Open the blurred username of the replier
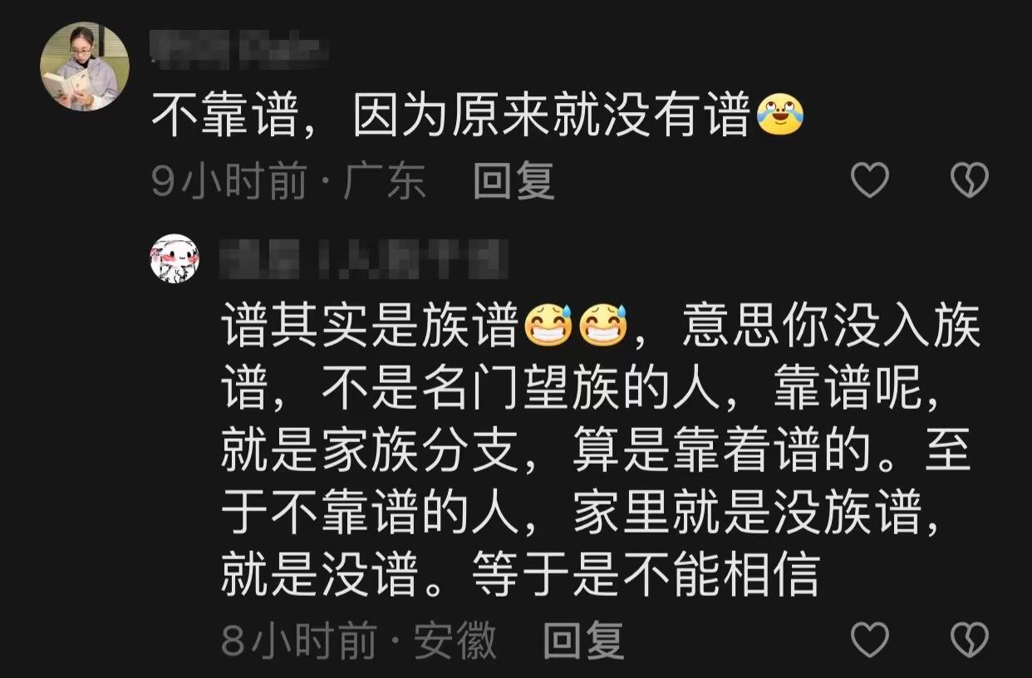The width and height of the screenshot is (1032, 678). coord(364,258)
